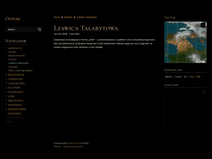This screenshot has width=212, height=159.
Task: Open the Mechanics folder label
Action: coord(16,101)
